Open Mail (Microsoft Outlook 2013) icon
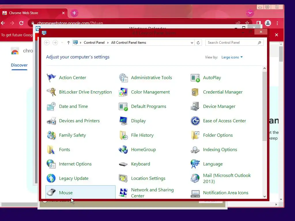The height and width of the screenshot is (221, 295). (195, 178)
